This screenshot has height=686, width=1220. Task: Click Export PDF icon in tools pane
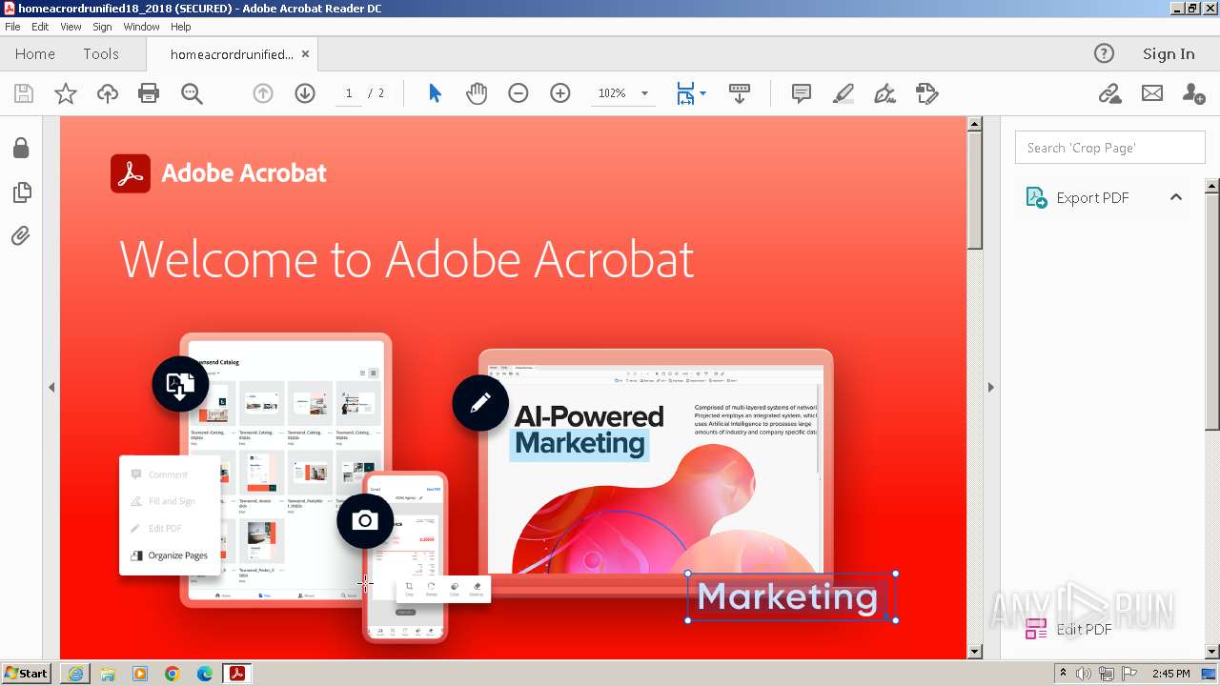(x=1036, y=197)
